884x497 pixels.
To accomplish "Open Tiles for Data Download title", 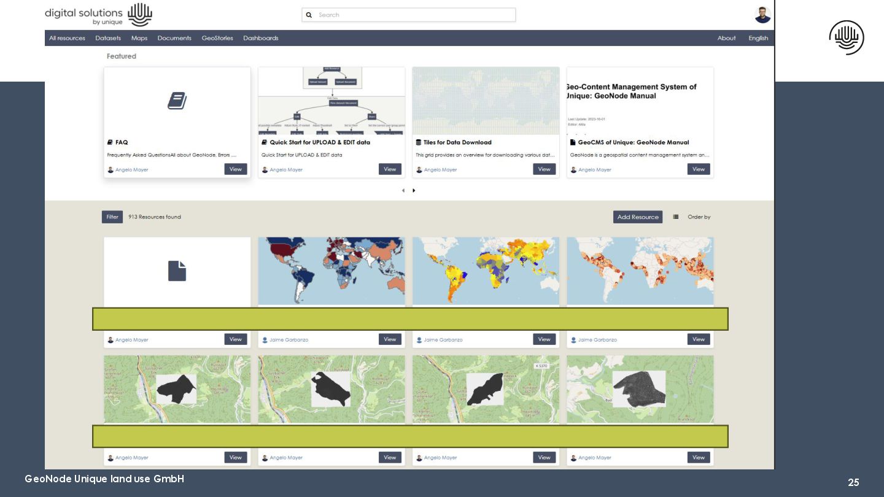I will (x=457, y=142).
